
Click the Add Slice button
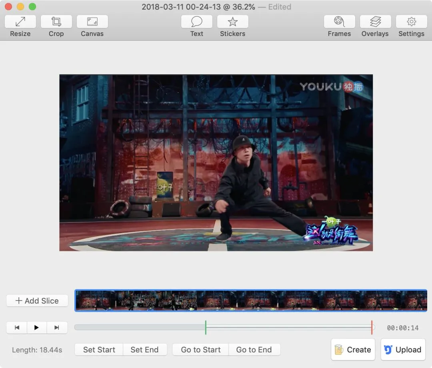[x=37, y=300]
